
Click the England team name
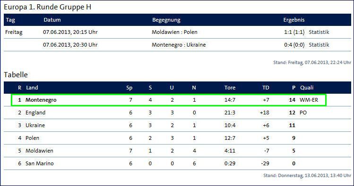[x=35, y=113]
